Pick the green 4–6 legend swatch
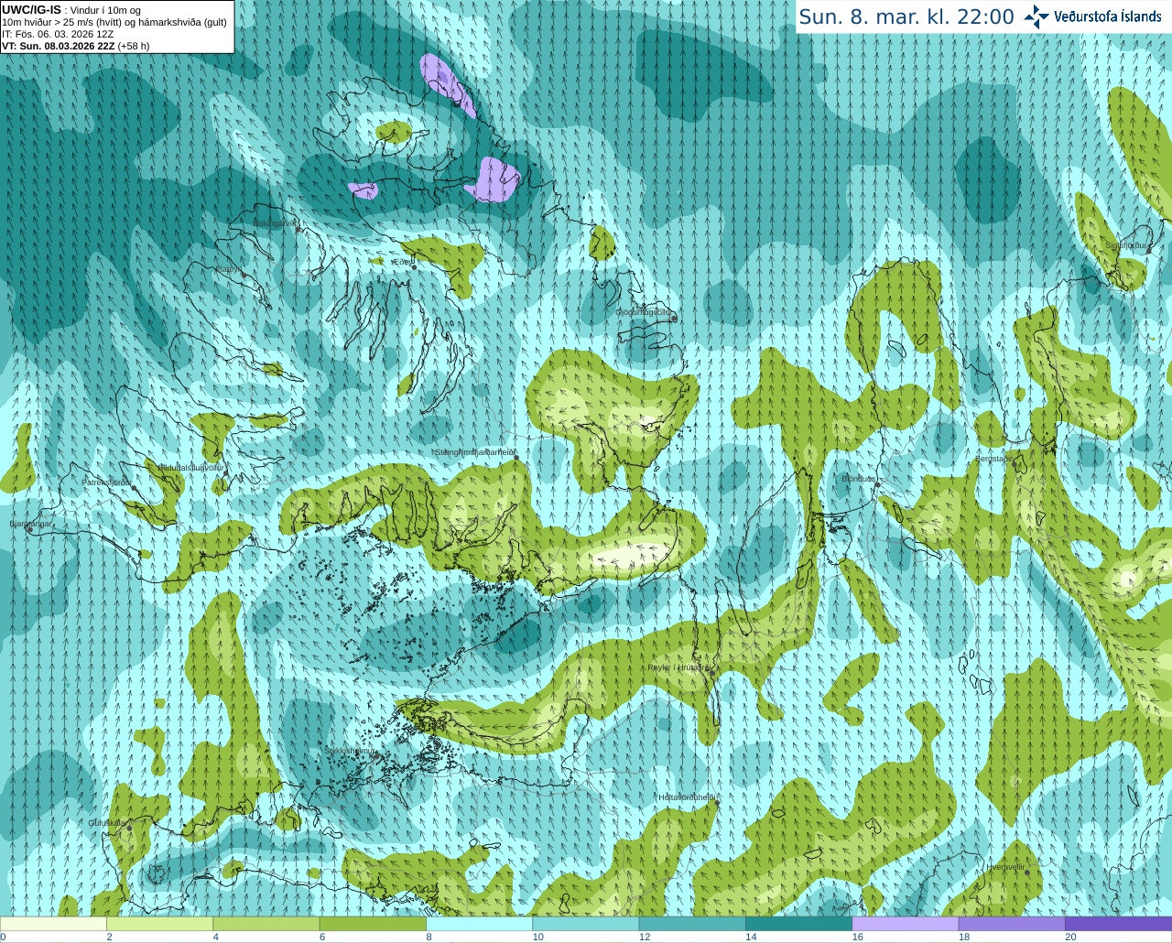Viewport: 1172px width, 943px height. (266, 924)
